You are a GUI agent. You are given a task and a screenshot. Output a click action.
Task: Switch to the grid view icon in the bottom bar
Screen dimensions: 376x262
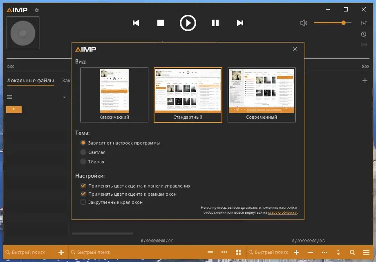pyautogui.click(x=238, y=252)
